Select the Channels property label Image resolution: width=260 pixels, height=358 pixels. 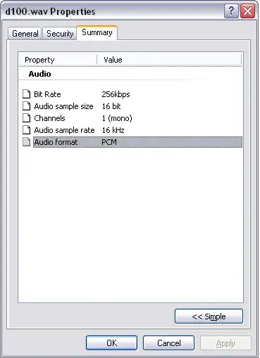[x=49, y=118]
